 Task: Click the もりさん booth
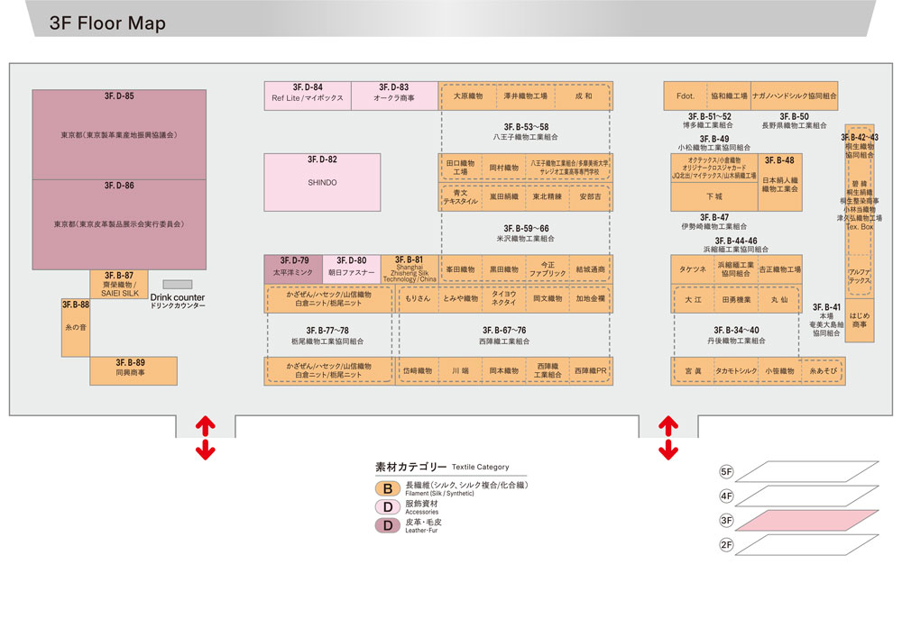click(417, 299)
